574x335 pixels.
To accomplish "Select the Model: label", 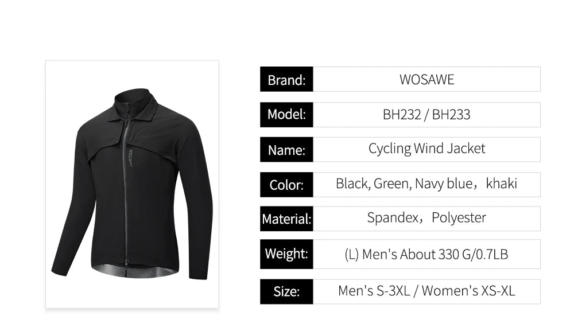I will [286, 115].
